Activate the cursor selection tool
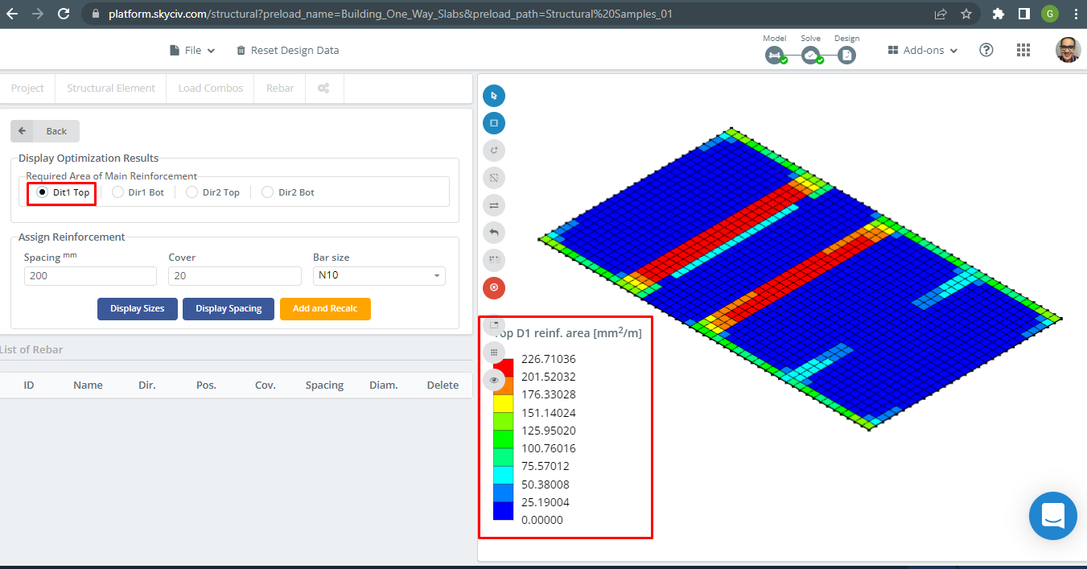The width and height of the screenshot is (1087, 569). coord(493,95)
